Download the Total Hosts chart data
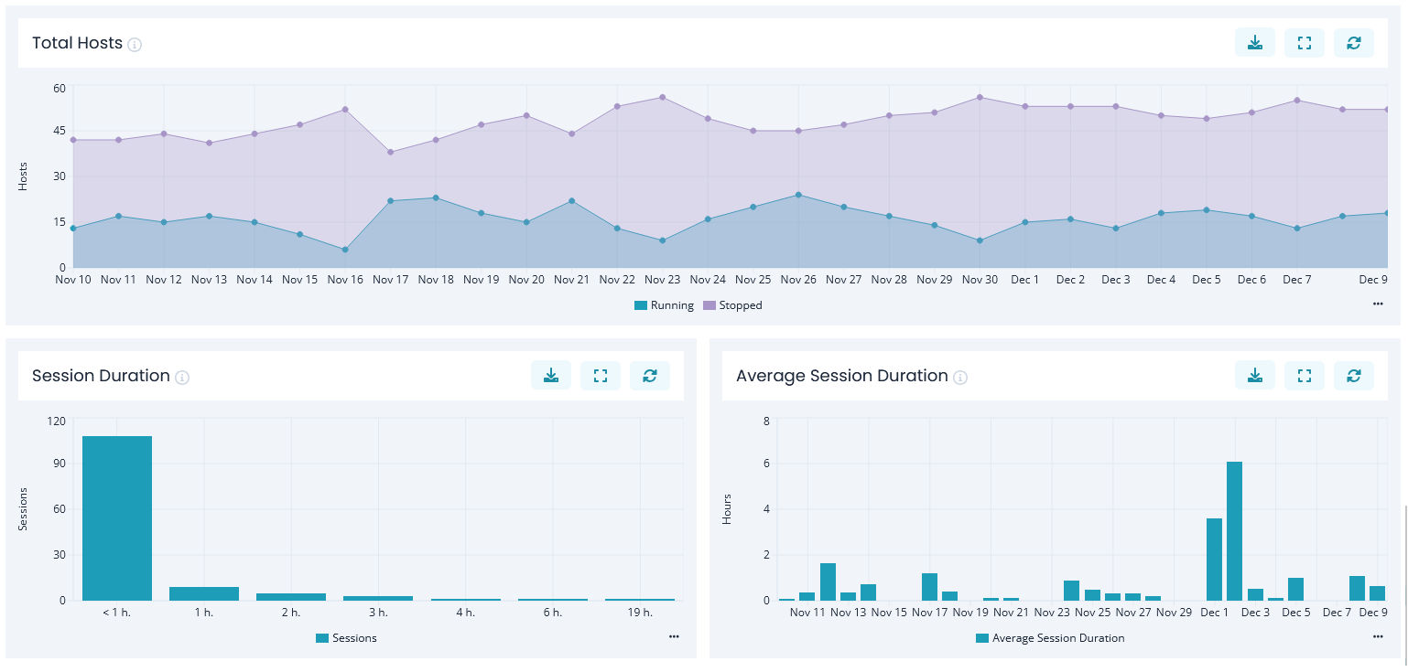The height and width of the screenshot is (672, 1408). tap(1255, 43)
